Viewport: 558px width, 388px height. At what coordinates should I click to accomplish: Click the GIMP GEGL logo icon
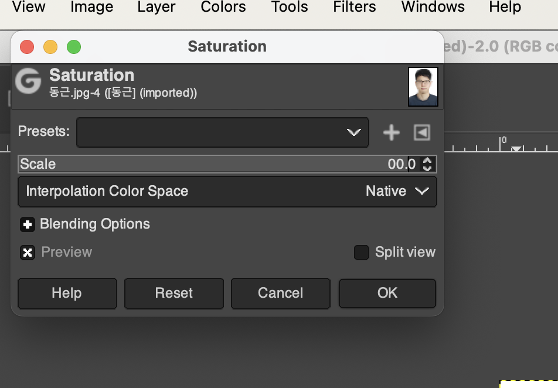(x=28, y=81)
